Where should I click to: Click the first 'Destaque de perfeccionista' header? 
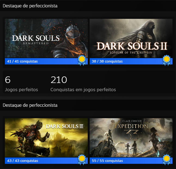(30, 6)
